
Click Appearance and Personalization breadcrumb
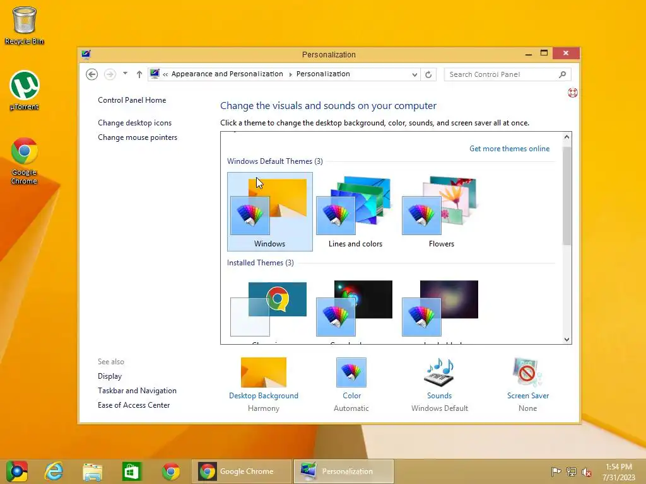coord(227,74)
